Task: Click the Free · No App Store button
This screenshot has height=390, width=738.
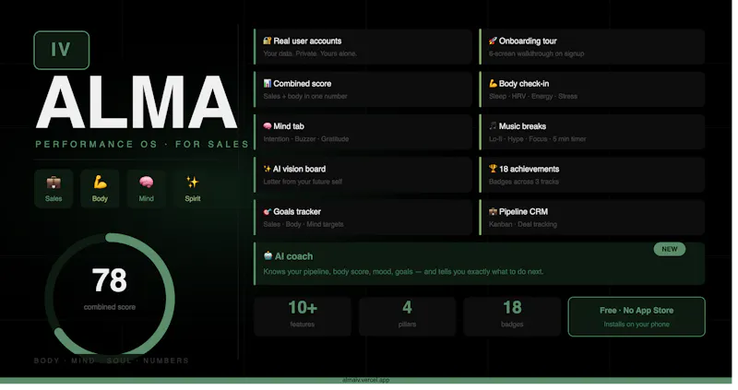Action: [637, 316]
